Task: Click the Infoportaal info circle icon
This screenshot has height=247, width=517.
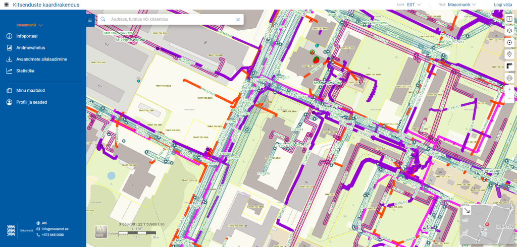Action: [x=9, y=36]
